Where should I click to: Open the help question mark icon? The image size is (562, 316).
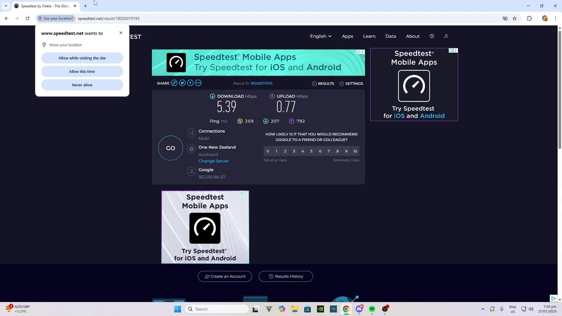pyautogui.click(x=432, y=36)
